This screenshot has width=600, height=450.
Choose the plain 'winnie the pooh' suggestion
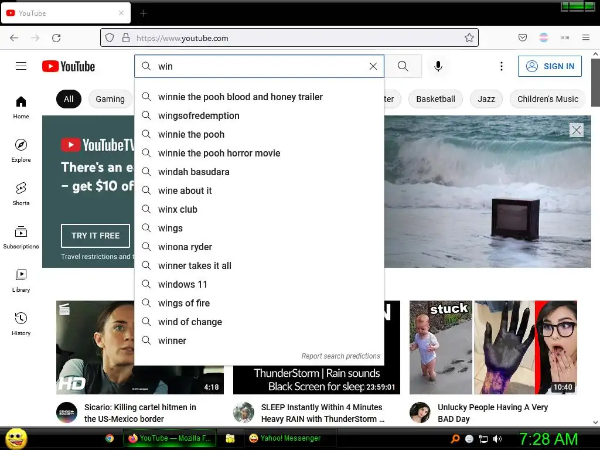(259, 134)
